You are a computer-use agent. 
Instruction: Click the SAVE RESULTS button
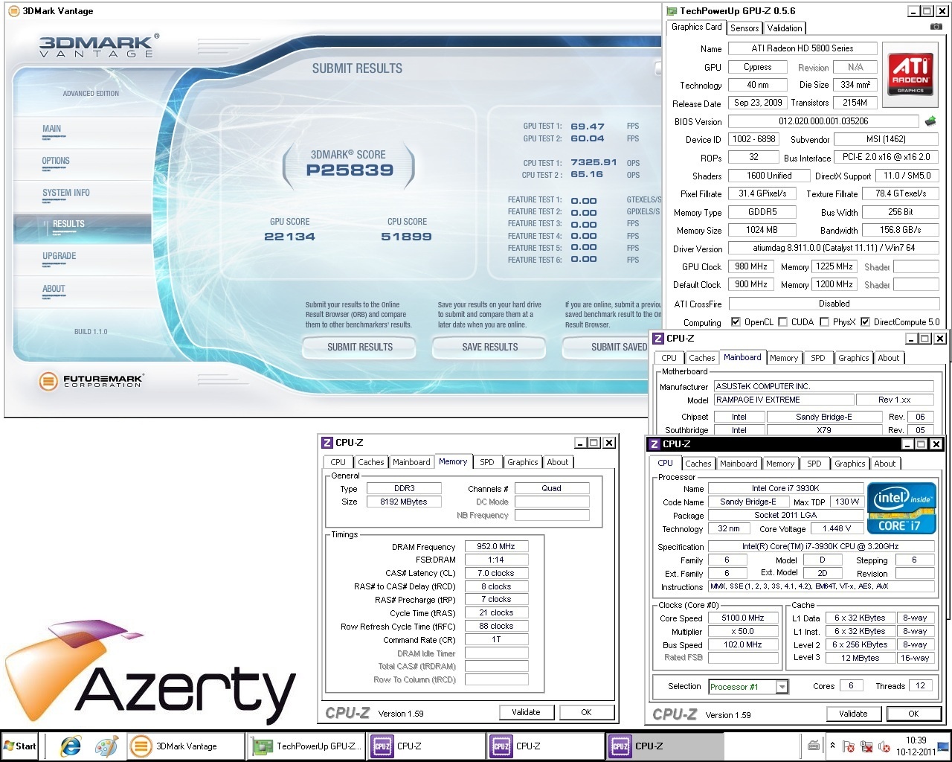pos(490,347)
